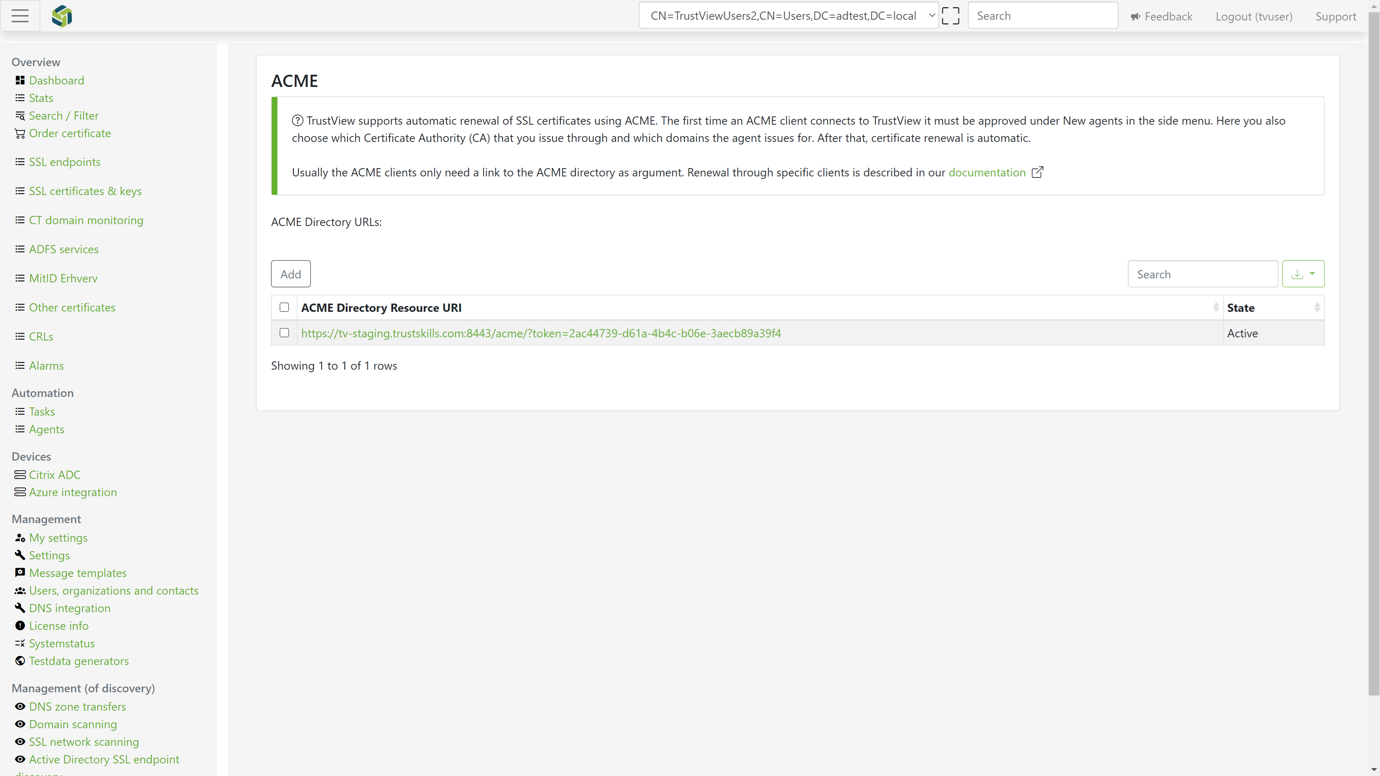Click the My settings person-gear icon
Viewport: 1380px width, 776px height.
[20, 538]
